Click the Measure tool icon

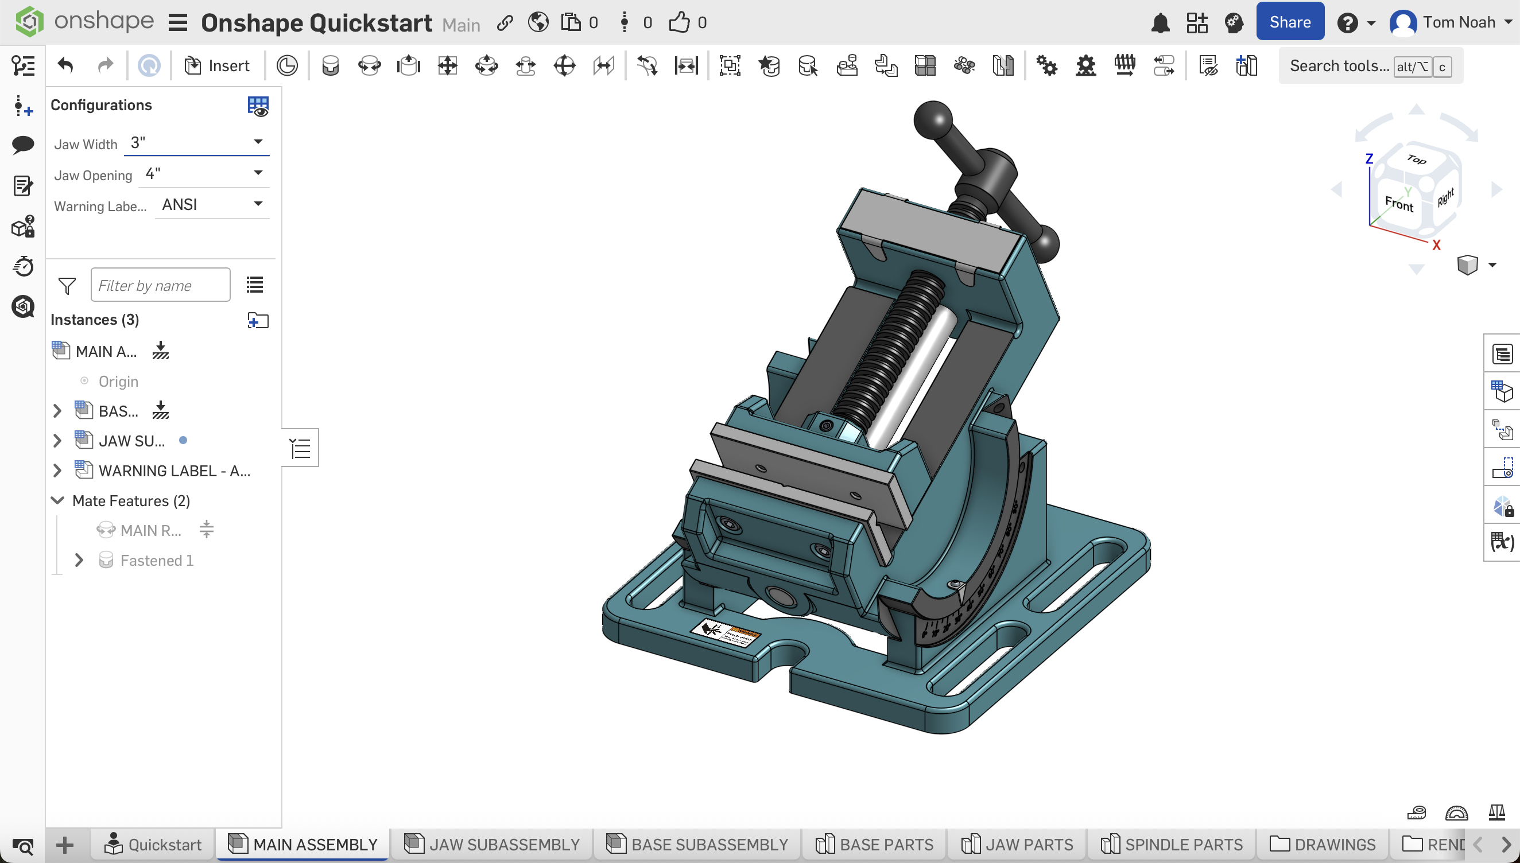[x=1416, y=812]
